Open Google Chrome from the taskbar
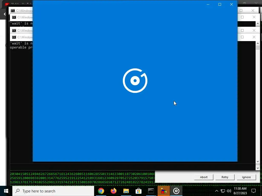Image resolution: width=262 pixels, height=196 pixels. click(x=101, y=191)
